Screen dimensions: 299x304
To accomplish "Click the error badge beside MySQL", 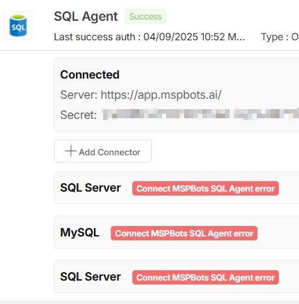I will tap(184, 233).
